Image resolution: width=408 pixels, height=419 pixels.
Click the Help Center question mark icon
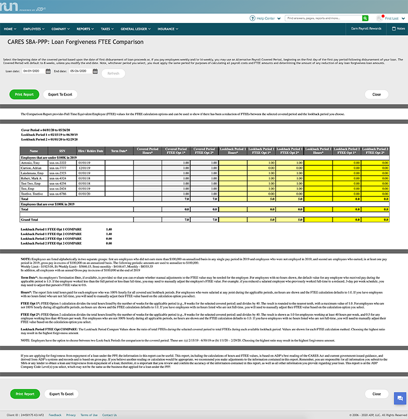click(253, 18)
